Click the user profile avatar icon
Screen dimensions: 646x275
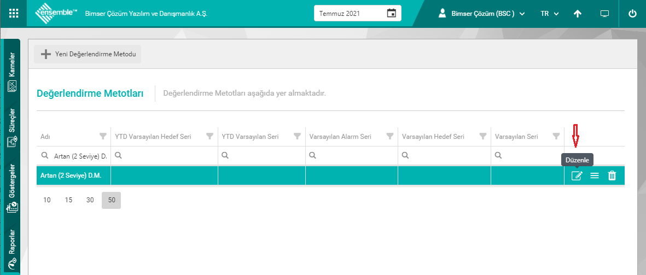443,13
